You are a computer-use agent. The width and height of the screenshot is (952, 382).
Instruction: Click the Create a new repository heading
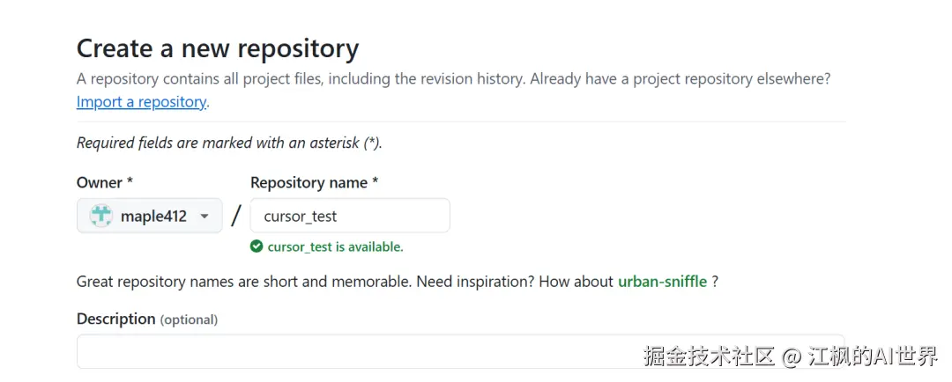(x=218, y=48)
